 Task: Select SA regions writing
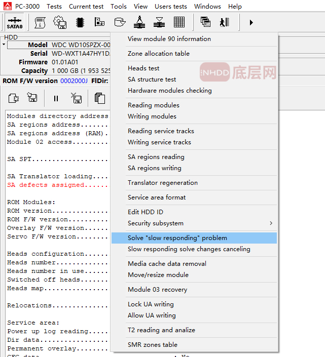click(x=194, y=168)
